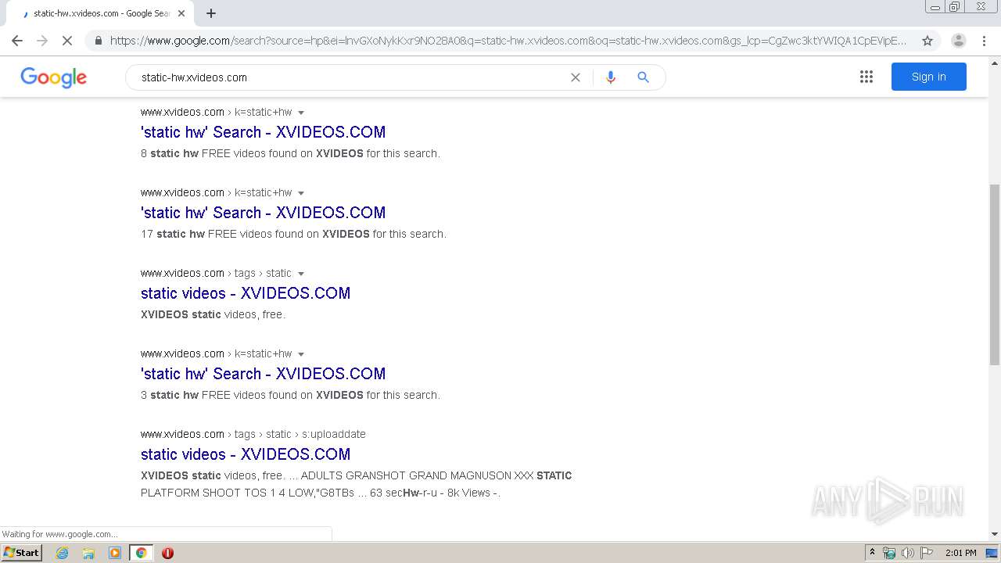The height and width of the screenshot is (563, 1001).
Task: Click the Chrome icon in the taskbar
Action: tap(141, 553)
